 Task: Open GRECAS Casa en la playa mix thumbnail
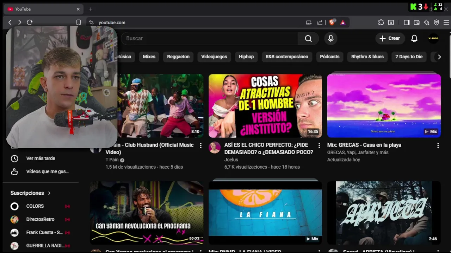(384, 105)
